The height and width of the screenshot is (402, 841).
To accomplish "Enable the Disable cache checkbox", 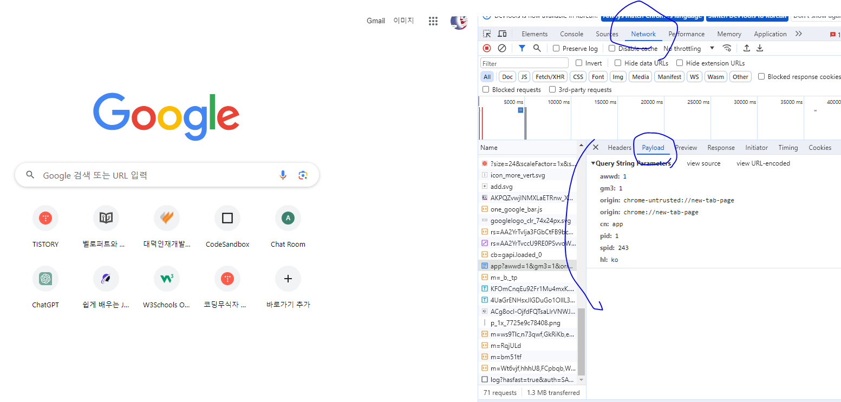I will click(612, 48).
